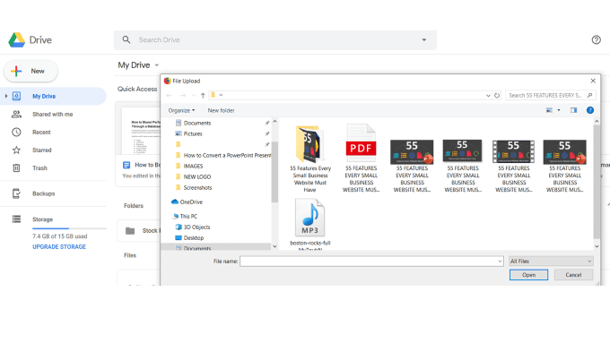Go up one folder level
The width and height of the screenshot is (610, 343).
point(203,95)
